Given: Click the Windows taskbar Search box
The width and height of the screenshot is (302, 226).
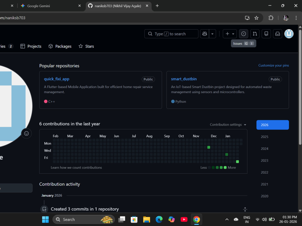Looking at the screenshot, I should [84, 219].
